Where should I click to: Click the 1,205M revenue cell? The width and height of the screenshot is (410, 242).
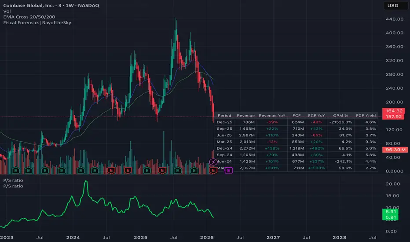[247, 155]
